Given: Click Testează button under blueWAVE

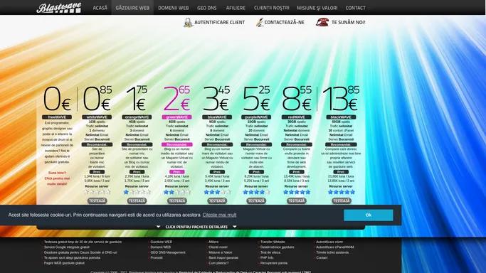Looking at the screenshot, I should (217, 201).
